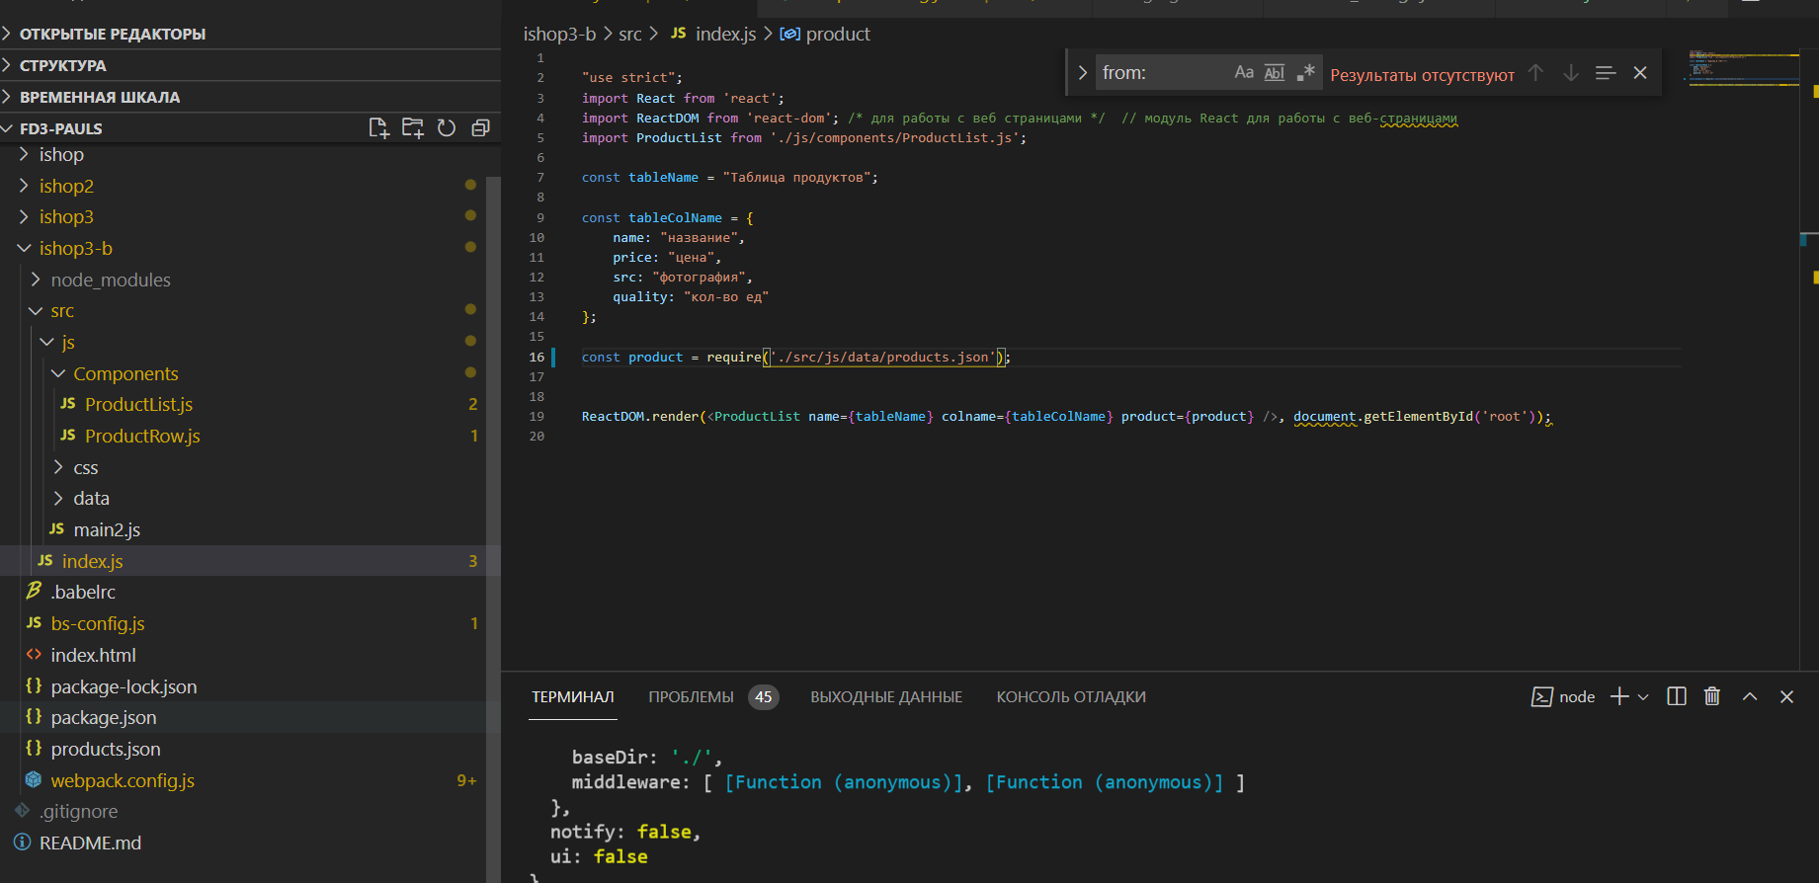Viewport: 1819px width, 883px height.
Task: Click the editor minimap overview
Action: click(1743, 69)
